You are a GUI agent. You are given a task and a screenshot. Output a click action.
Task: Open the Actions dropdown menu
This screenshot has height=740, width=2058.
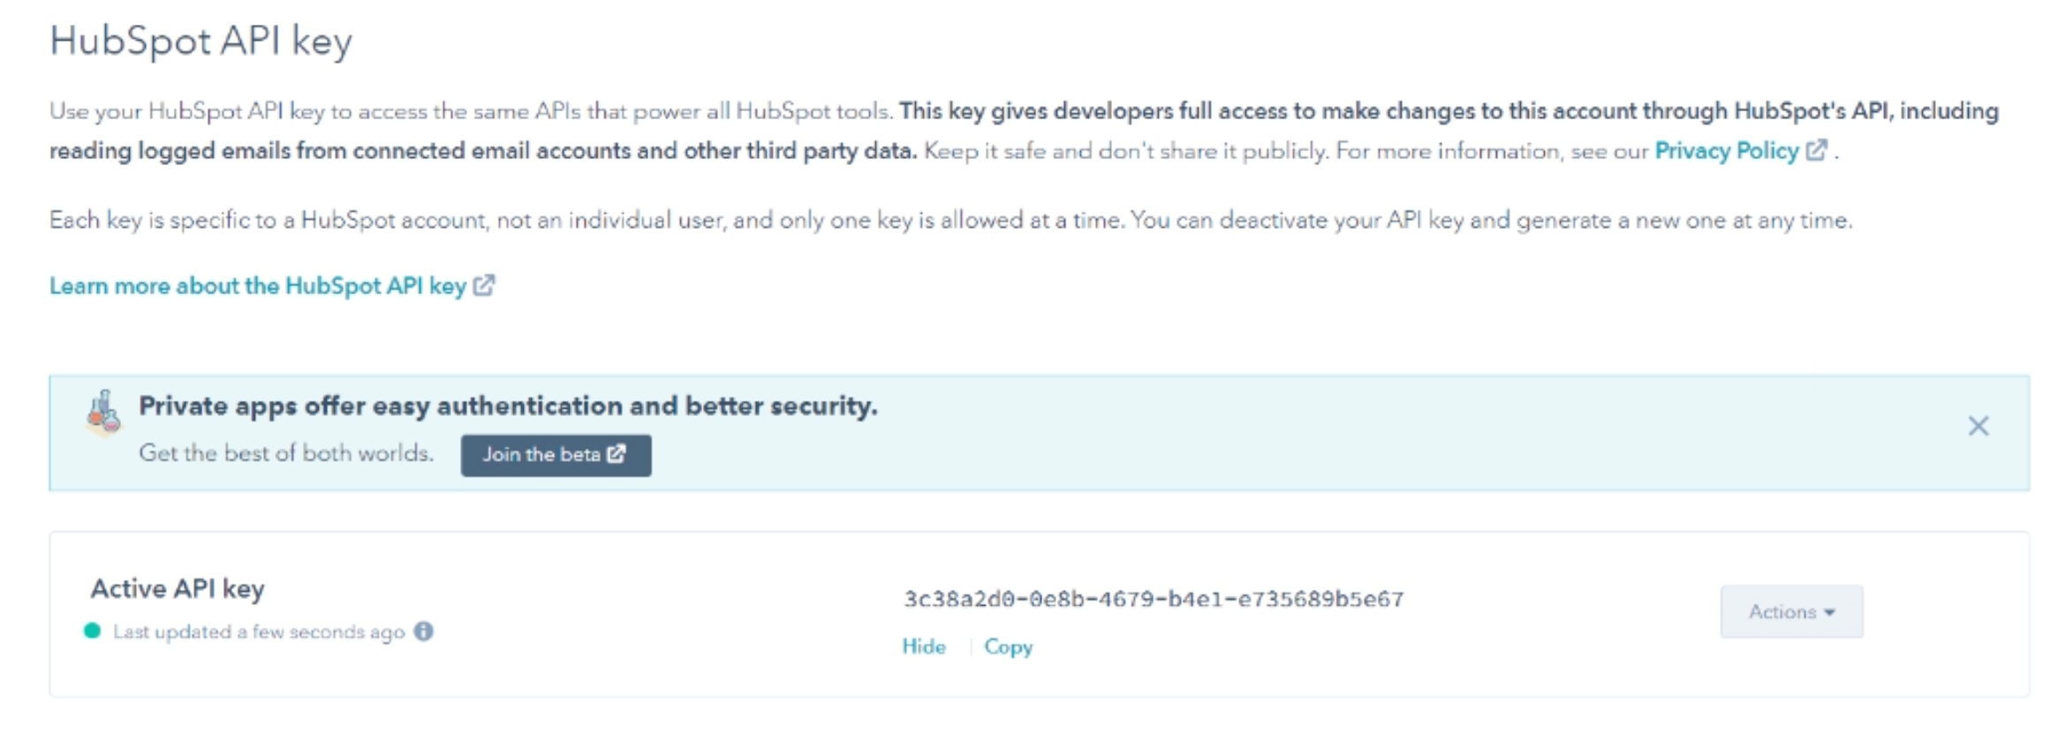(x=1790, y=611)
